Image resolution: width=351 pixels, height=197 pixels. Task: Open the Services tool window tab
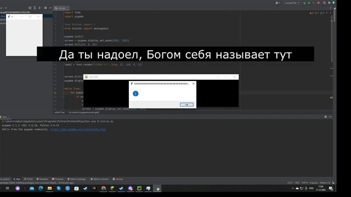(118, 179)
